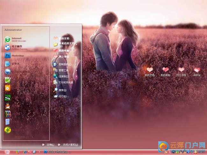
Task: Open 我最近的文档 folder entry
Action: [x=64, y=45]
